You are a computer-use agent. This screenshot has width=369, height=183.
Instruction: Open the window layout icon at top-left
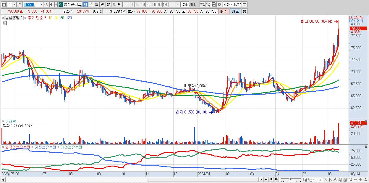tap(3, 5)
